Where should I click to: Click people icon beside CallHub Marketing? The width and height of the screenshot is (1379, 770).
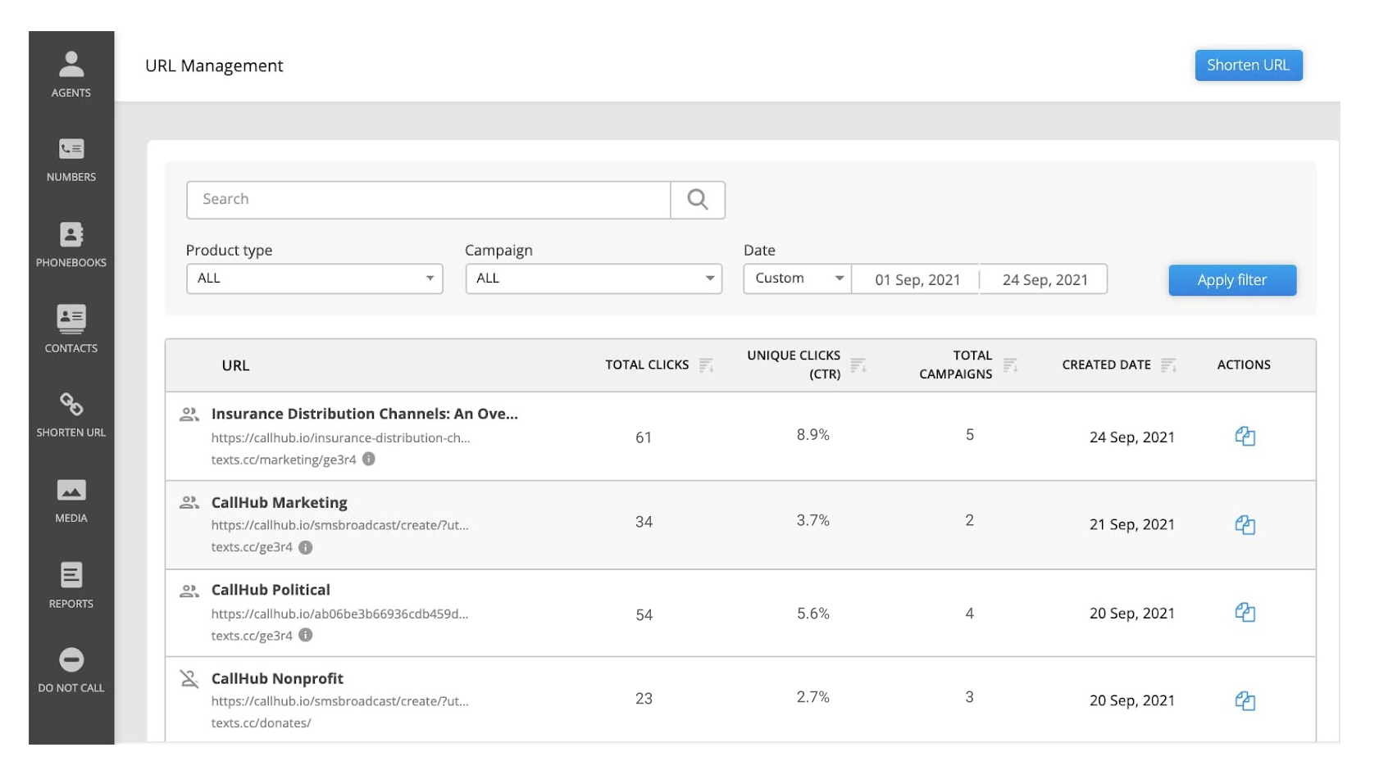coord(189,502)
